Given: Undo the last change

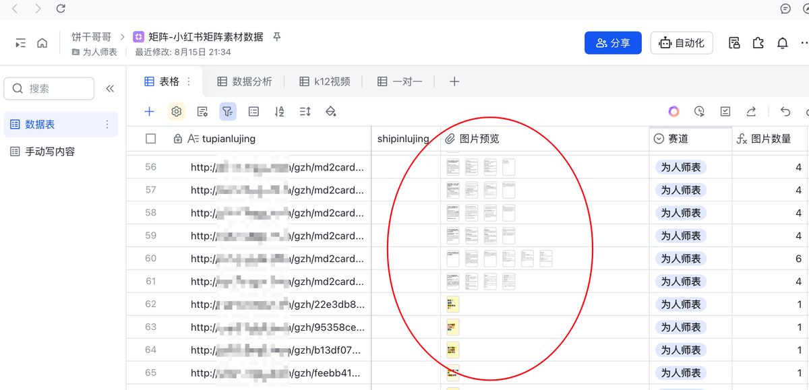Looking at the screenshot, I should 786,111.
